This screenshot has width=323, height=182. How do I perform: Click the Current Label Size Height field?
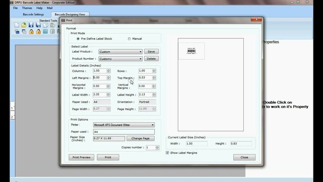241,144
